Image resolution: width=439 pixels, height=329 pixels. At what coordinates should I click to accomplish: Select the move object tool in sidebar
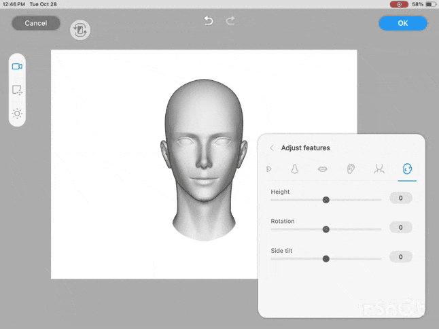[x=17, y=90]
